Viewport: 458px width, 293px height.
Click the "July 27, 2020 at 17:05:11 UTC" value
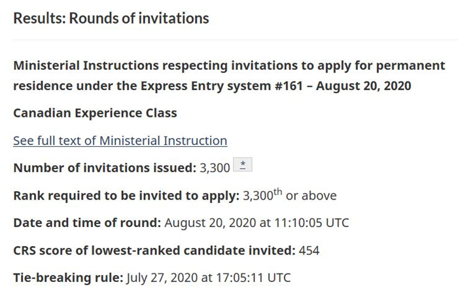tap(208, 277)
